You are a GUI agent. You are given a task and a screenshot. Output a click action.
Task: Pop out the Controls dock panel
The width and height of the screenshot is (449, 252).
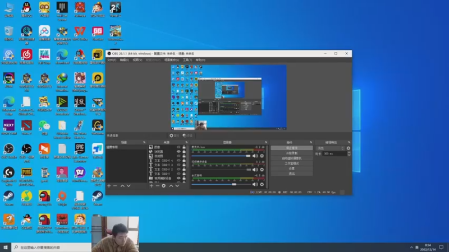311,142
